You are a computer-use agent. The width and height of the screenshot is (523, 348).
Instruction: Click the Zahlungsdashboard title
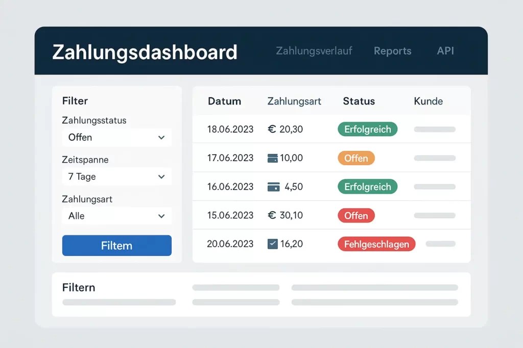pos(145,52)
